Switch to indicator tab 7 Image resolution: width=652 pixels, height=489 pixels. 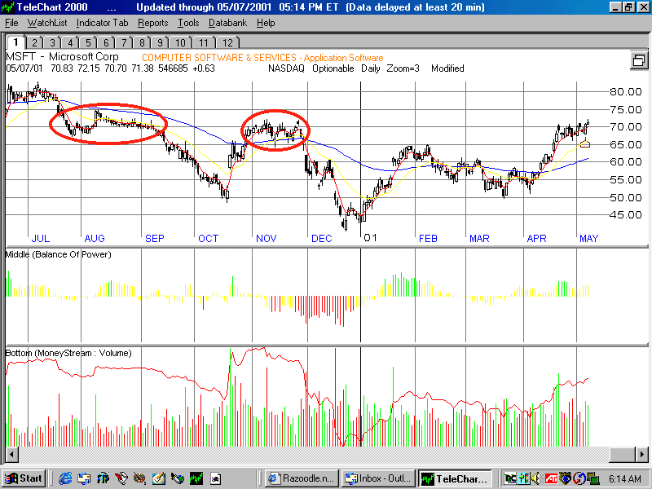(x=124, y=43)
